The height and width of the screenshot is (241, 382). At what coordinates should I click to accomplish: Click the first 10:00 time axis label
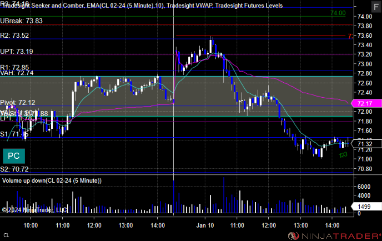[x=31, y=225]
